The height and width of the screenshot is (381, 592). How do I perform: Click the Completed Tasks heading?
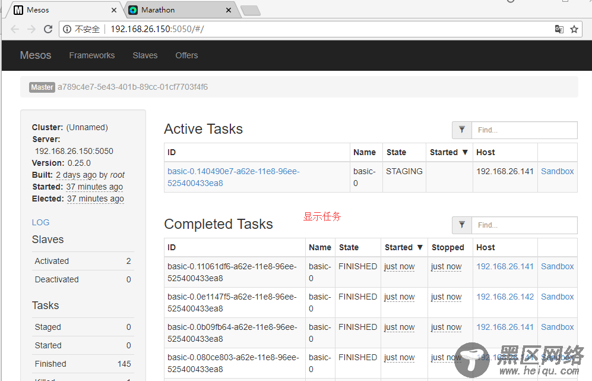coord(219,224)
